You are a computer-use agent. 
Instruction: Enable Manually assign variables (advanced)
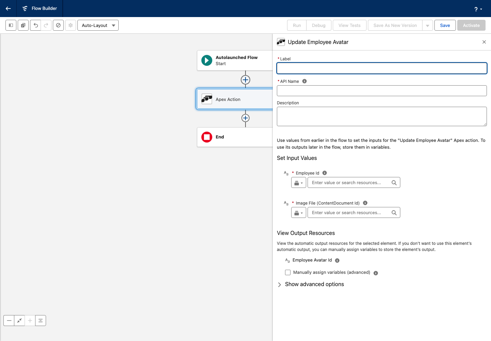(288, 272)
